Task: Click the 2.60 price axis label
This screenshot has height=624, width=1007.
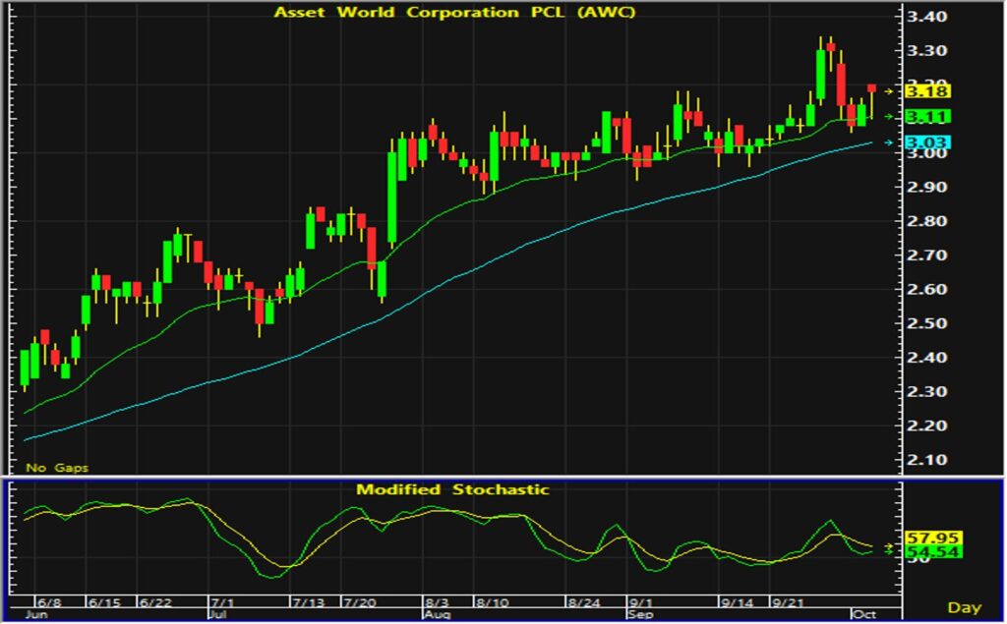Action: [925, 290]
